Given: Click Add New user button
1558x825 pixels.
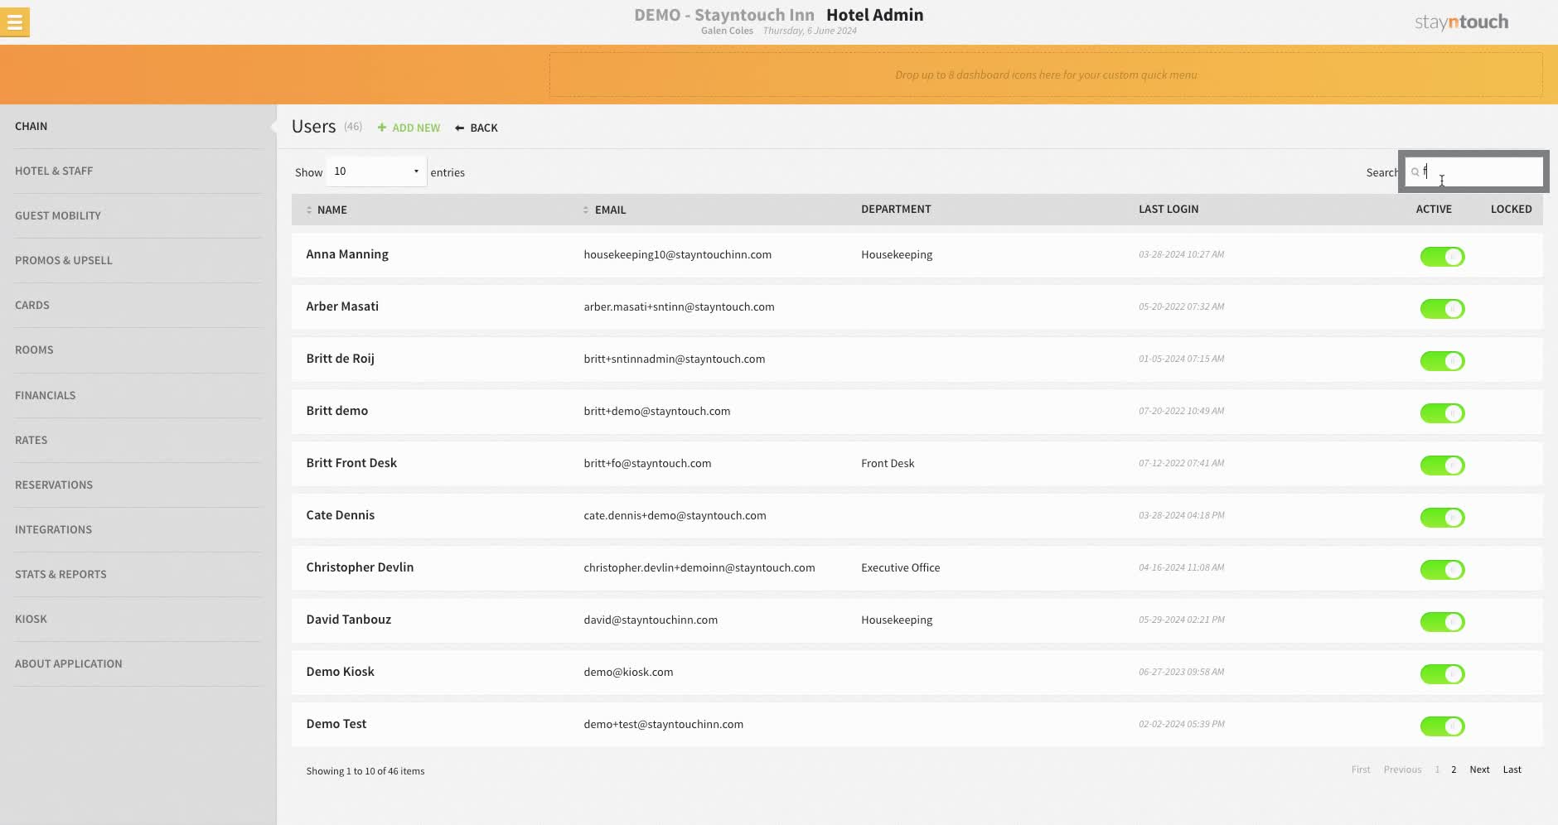Looking at the screenshot, I should [409, 128].
